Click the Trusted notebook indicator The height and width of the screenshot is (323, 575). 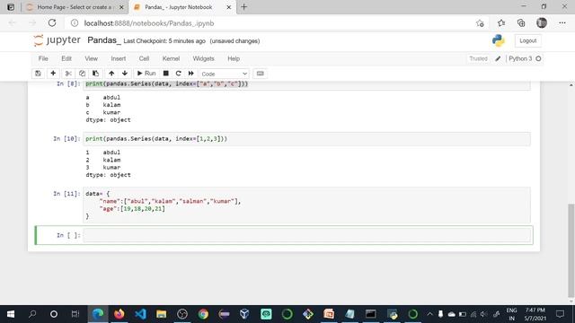pyautogui.click(x=478, y=58)
